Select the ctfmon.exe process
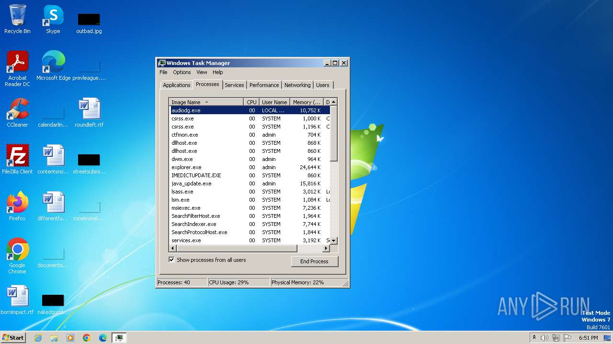This screenshot has width=613, height=344. coord(250,135)
